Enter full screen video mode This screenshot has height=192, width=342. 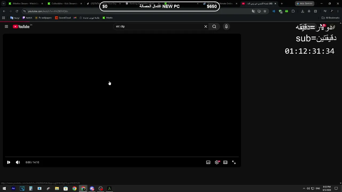tap(234, 162)
